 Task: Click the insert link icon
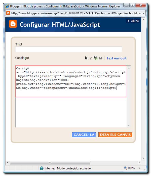tap(96, 58)
